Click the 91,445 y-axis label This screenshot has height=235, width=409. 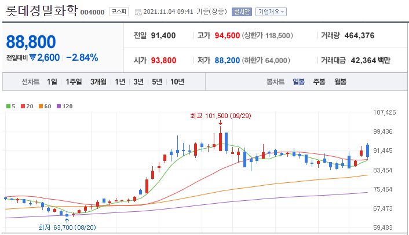click(x=383, y=150)
